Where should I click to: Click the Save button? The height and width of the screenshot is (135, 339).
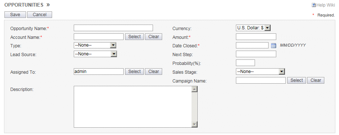click(15, 15)
